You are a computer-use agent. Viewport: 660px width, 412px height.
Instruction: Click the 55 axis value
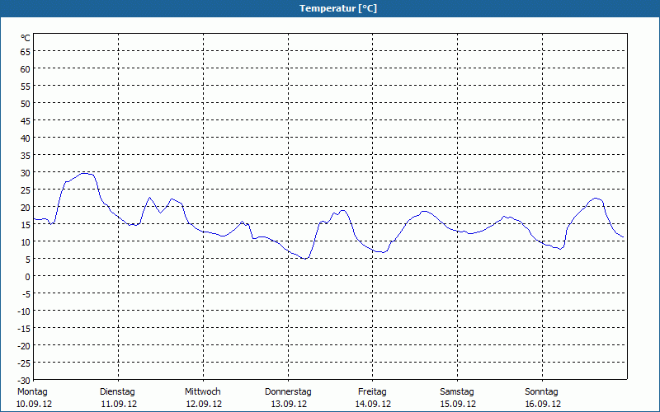[x=26, y=87]
